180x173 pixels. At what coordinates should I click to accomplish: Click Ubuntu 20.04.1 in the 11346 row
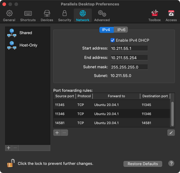[x=107, y=114]
